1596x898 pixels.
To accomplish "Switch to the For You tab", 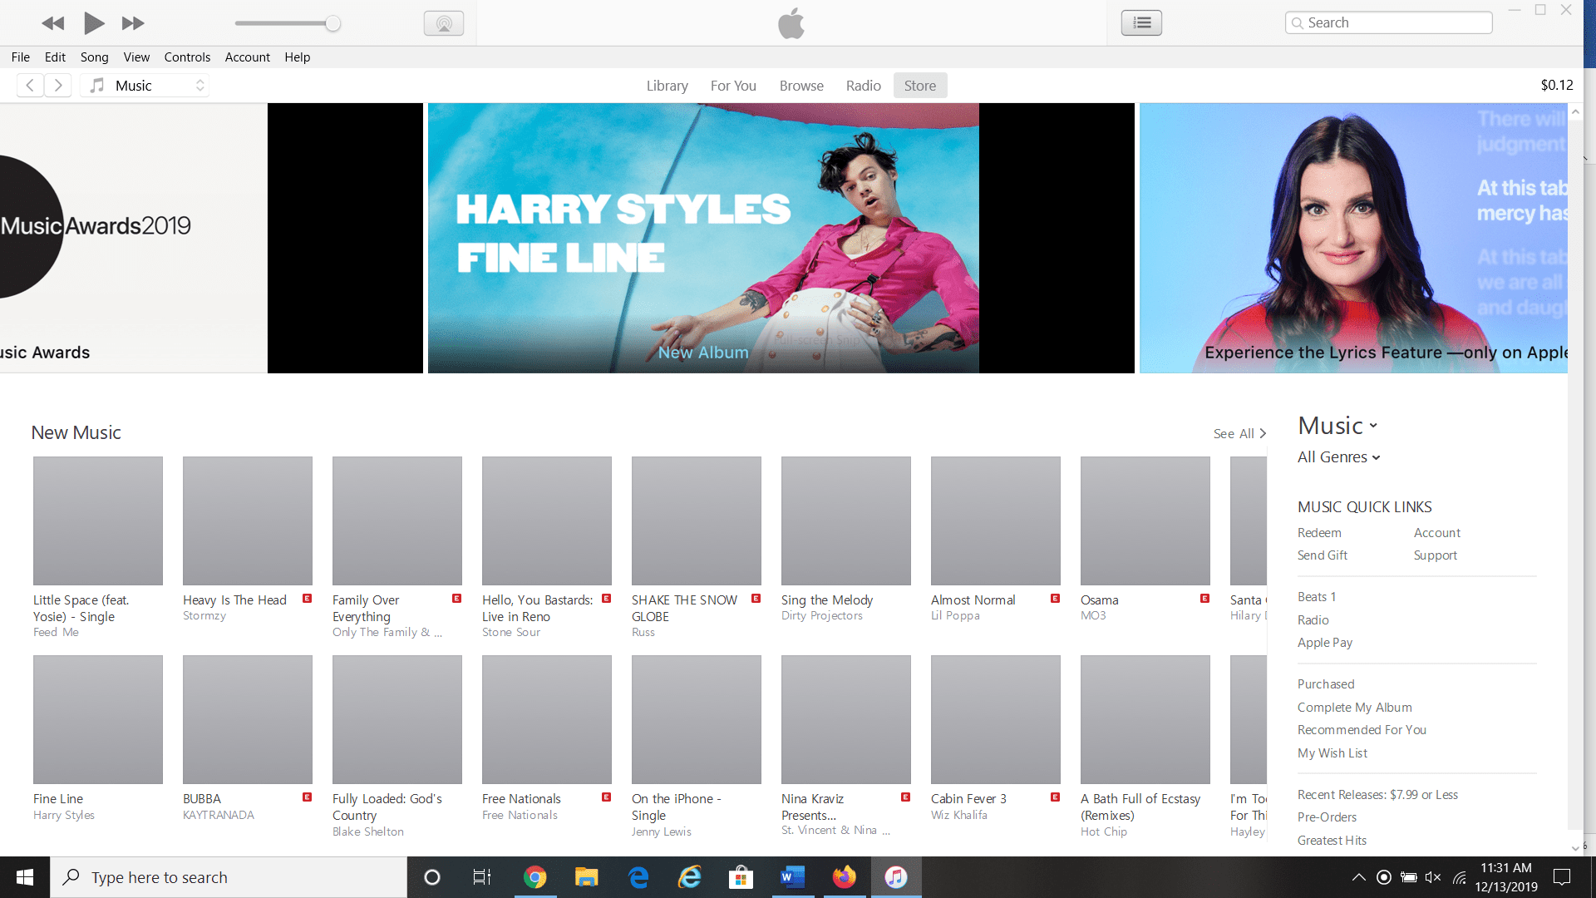I will tap(732, 85).
